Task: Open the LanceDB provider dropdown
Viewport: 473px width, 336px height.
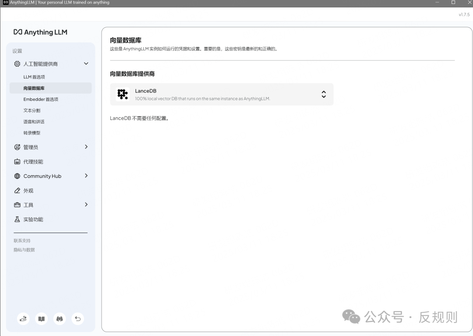Action: tap(222, 95)
